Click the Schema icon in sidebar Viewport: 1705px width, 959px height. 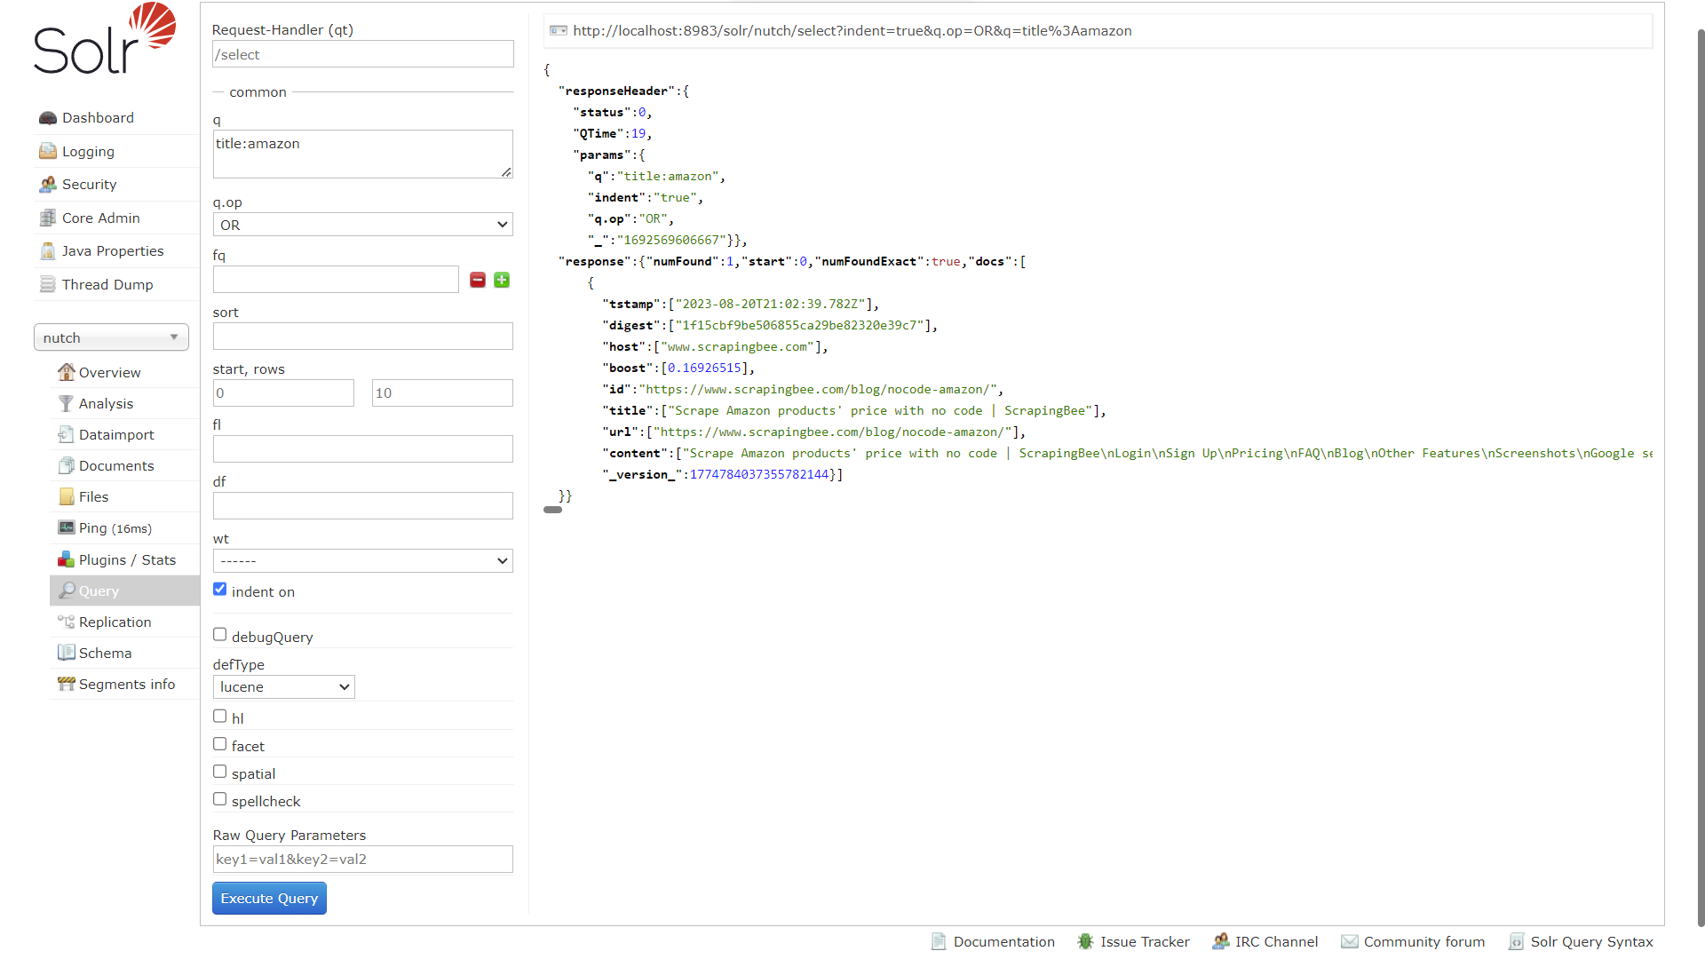coord(67,653)
